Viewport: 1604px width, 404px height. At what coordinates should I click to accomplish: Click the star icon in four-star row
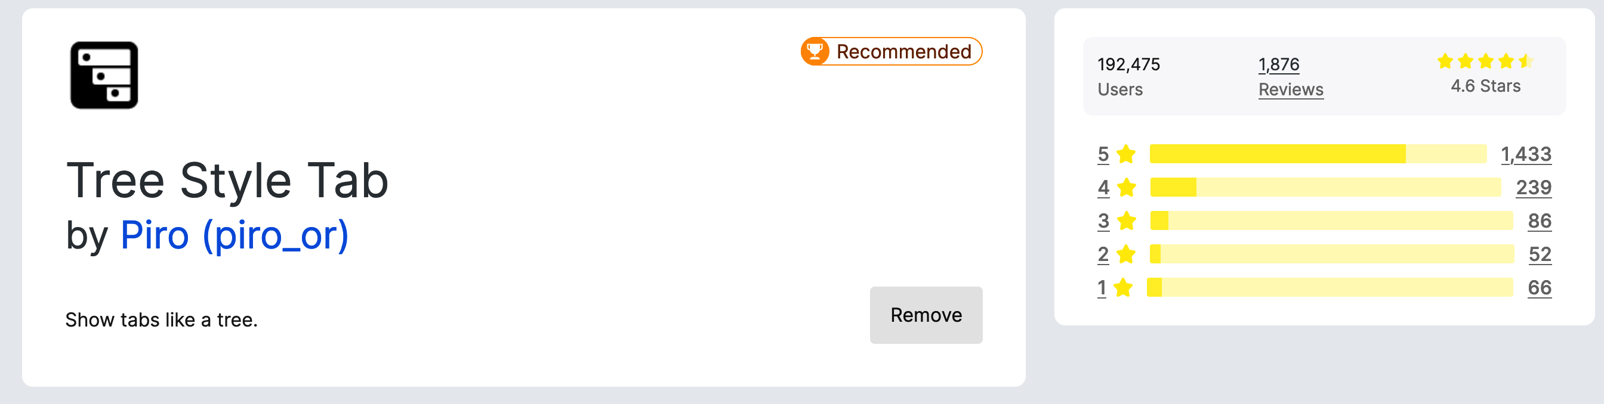pyautogui.click(x=1126, y=187)
